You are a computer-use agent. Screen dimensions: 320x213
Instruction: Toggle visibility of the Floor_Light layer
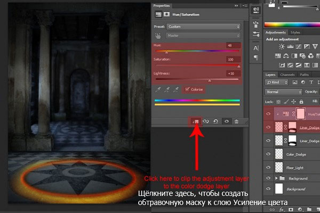click(269, 167)
